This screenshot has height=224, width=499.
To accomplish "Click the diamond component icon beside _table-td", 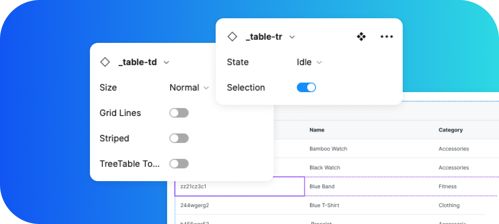I will click(105, 62).
